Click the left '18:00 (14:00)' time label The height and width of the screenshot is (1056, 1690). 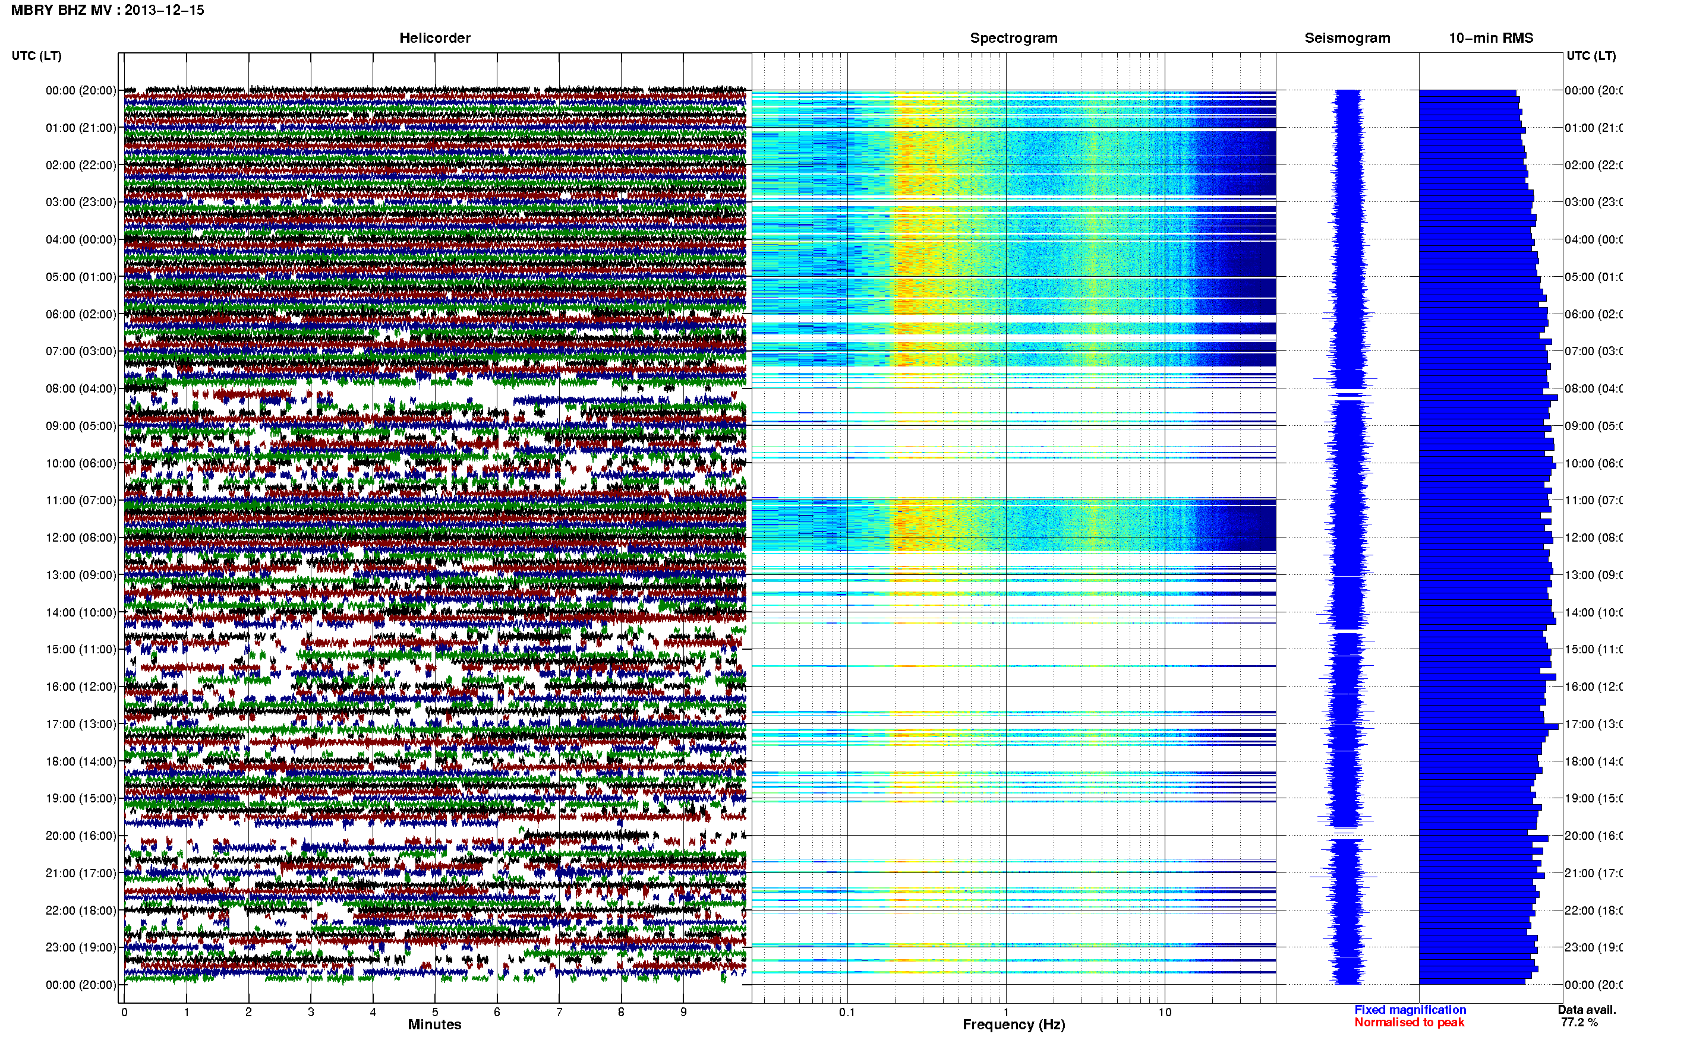tap(81, 761)
